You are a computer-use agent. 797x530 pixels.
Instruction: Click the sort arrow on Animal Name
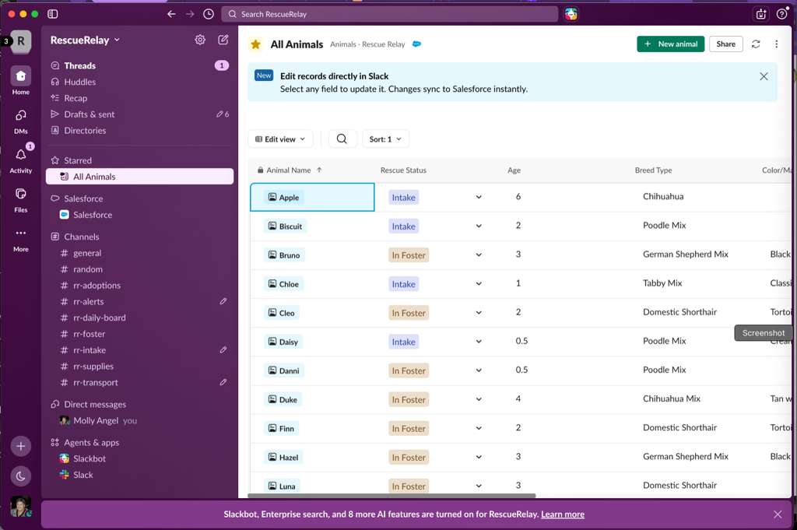click(319, 170)
